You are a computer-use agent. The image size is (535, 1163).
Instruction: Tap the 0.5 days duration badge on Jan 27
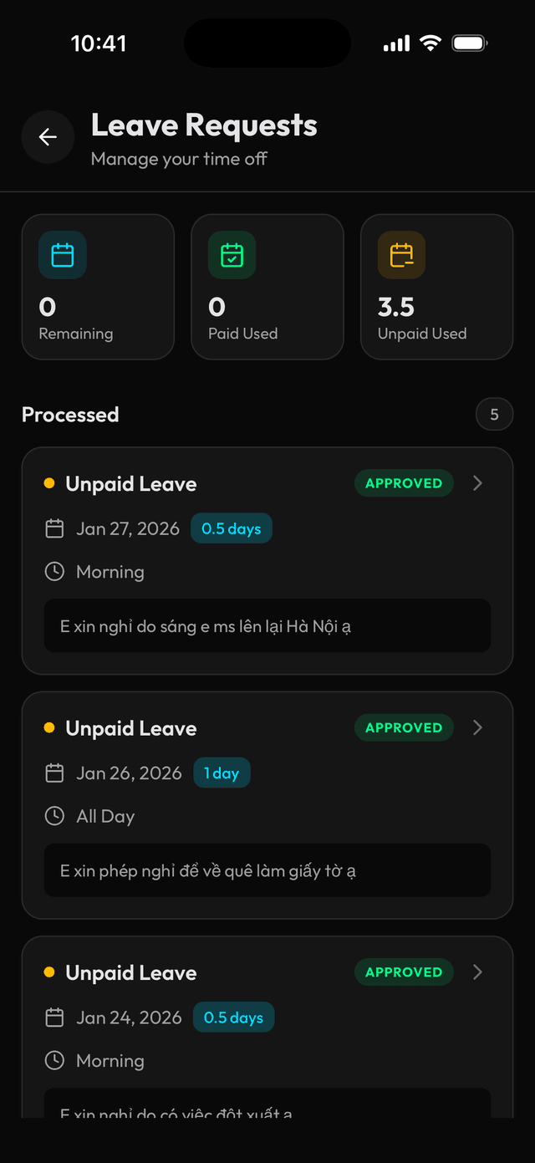pos(231,528)
